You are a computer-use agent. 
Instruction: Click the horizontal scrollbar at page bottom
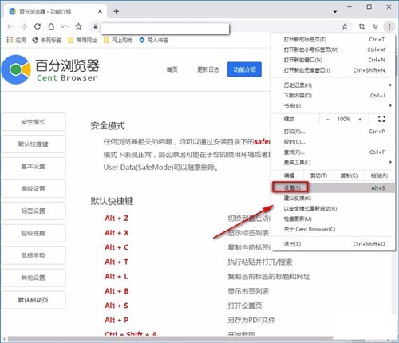tap(170, 339)
